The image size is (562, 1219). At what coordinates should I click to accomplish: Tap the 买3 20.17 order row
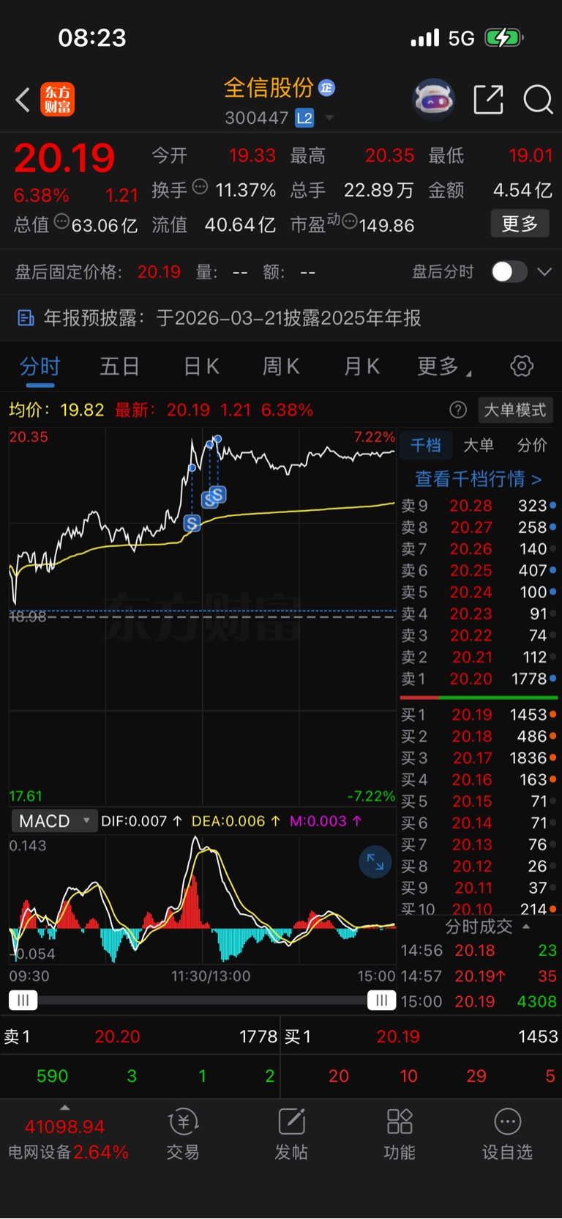click(x=479, y=758)
